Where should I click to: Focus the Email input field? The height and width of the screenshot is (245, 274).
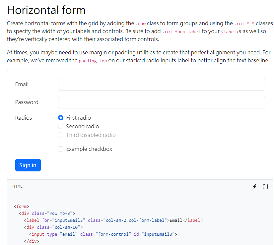tap(162, 84)
